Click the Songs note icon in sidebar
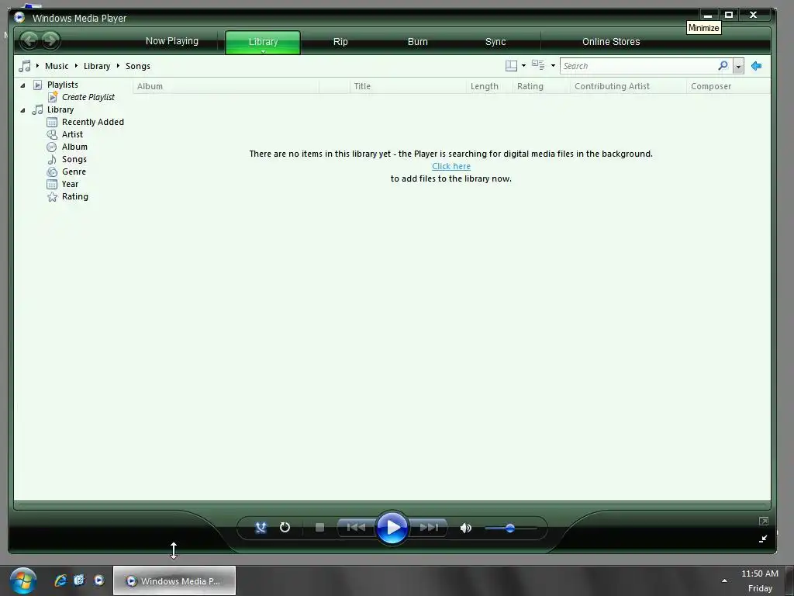The height and width of the screenshot is (596, 794). click(x=52, y=159)
